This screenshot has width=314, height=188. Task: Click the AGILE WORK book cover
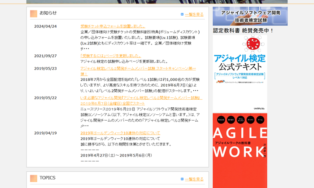point(240,151)
